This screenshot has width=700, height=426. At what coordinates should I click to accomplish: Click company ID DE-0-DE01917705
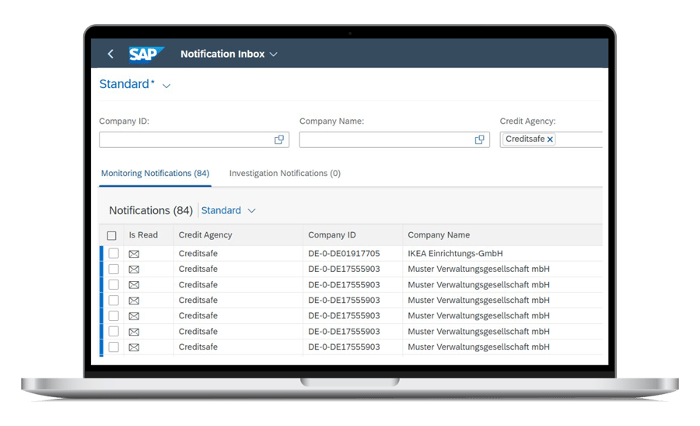tap(344, 253)
